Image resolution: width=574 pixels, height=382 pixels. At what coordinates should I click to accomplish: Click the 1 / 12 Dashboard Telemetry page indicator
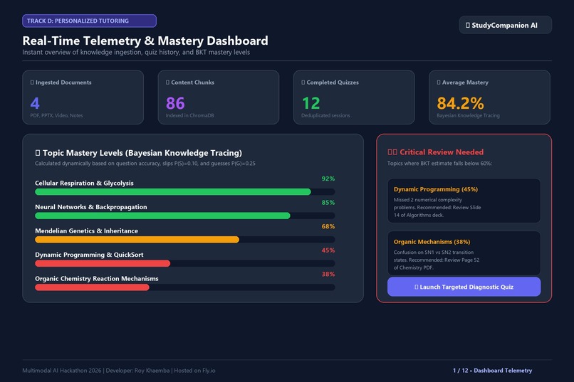[x=492, y=371]
